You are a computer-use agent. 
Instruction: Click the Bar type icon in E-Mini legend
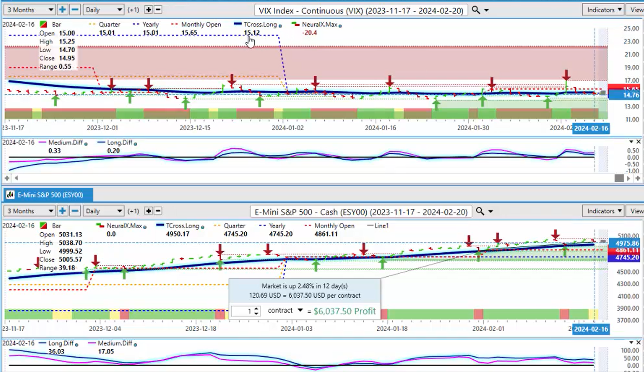click(44, 226)
